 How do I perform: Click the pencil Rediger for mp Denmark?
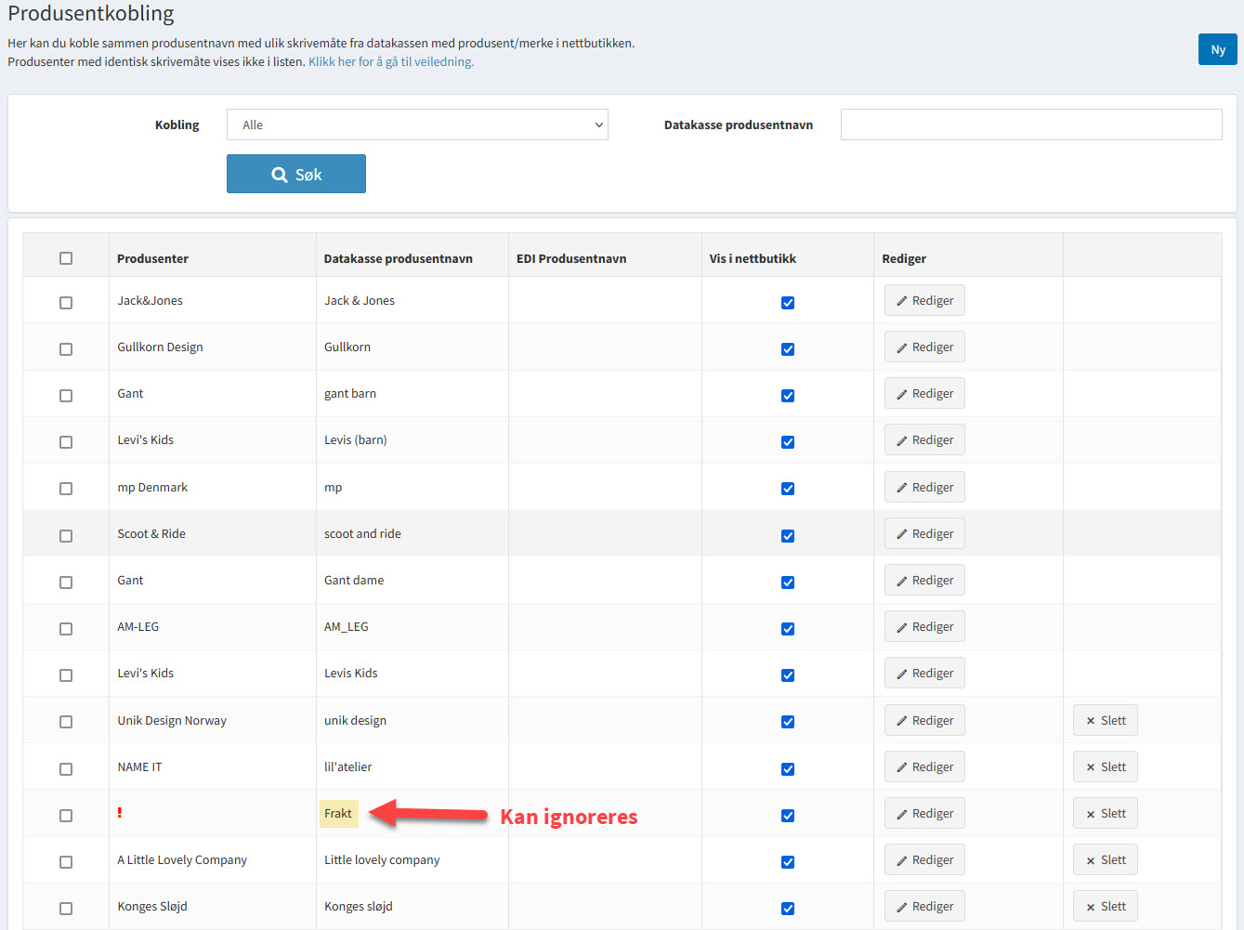click(x=924, y=488)
